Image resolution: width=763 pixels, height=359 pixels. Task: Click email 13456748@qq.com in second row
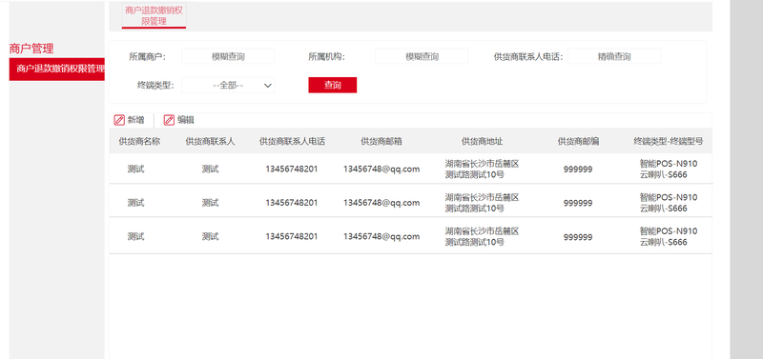pos(381,203)
